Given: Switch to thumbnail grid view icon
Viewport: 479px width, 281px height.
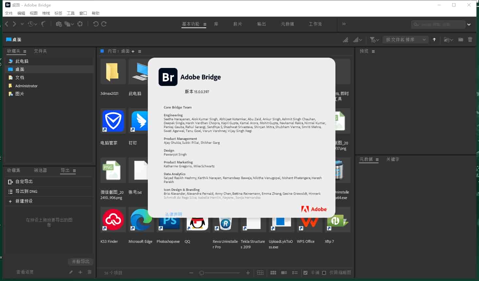Looking at the screenshot, I should (273, 273).
